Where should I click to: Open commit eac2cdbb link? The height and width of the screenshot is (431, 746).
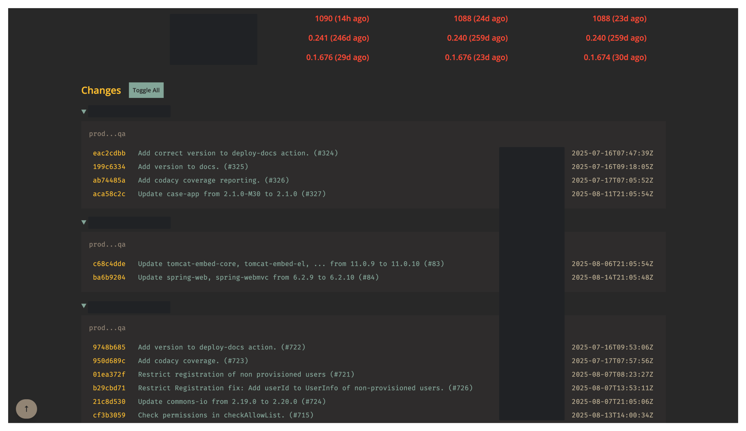[x=109, y=153]
